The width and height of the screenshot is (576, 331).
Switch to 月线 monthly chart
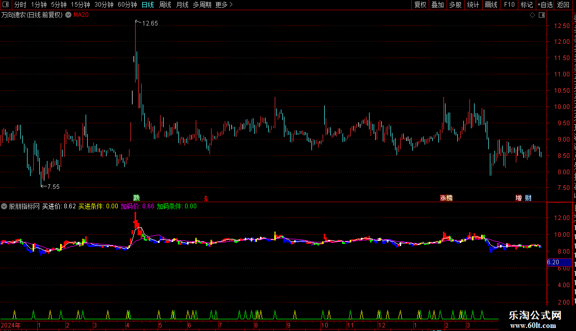point(182,5)
